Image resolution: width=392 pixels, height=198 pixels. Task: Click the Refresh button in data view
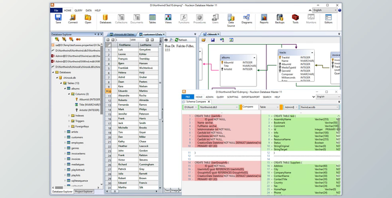point(181,40)
